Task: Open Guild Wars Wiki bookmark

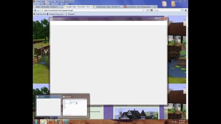Action: (40, 14)
